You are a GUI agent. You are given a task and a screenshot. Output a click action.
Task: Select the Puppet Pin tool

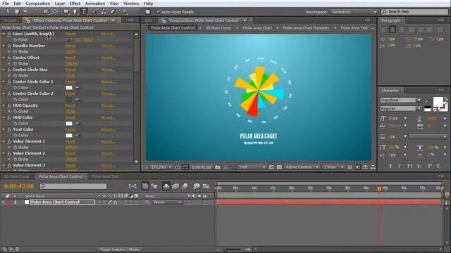(x=124, y=12)
